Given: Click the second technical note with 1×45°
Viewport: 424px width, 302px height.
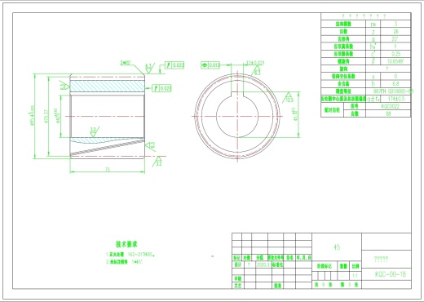Looking at the screenshot, I should 125,262.
